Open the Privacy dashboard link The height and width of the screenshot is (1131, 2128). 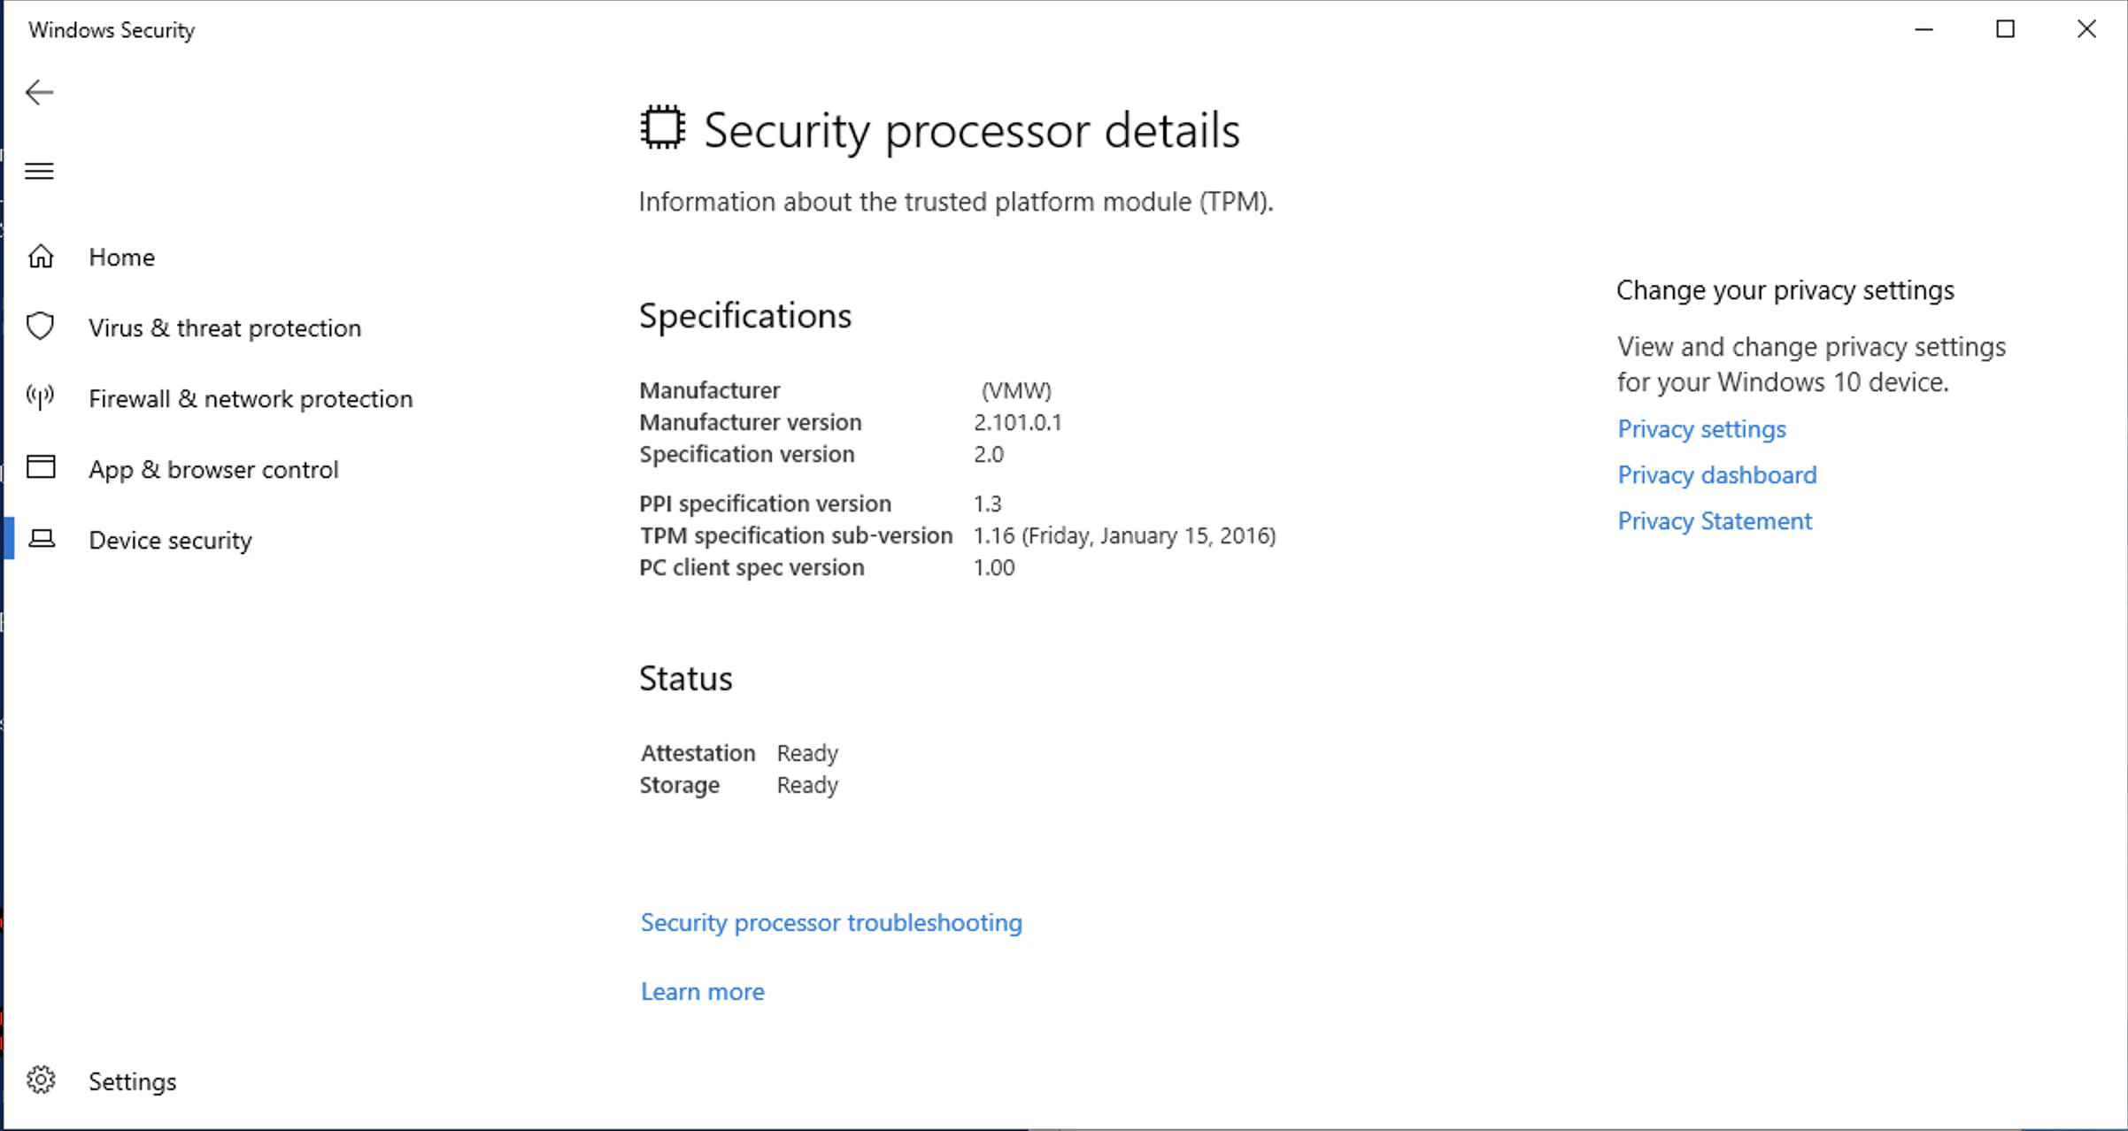[x=1717, y=475]
